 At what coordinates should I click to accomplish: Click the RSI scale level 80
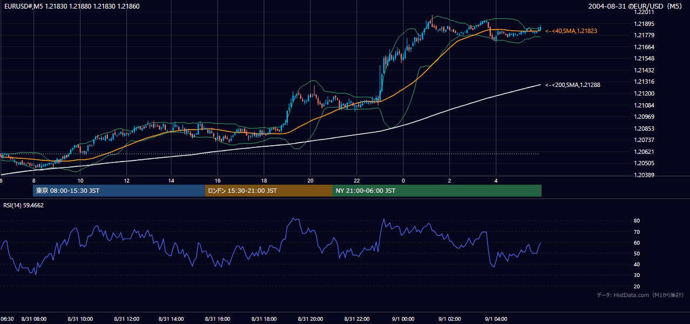pyautogui.click(x=637, y=221)
